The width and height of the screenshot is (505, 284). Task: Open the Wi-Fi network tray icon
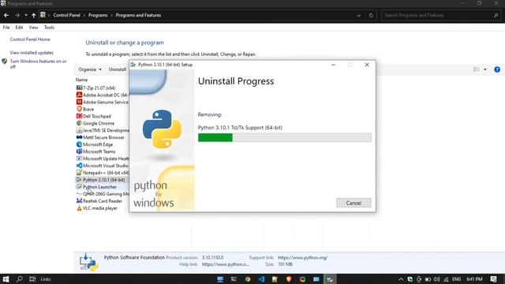(446, 279)
